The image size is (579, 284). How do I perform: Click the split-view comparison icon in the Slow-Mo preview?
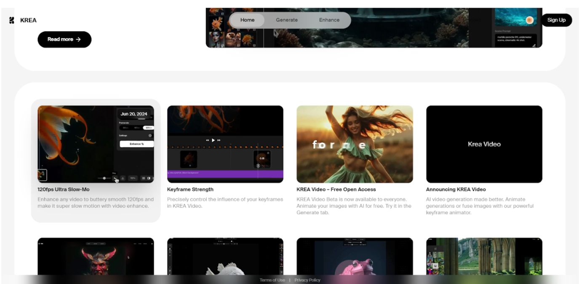[x=149, y=178]
